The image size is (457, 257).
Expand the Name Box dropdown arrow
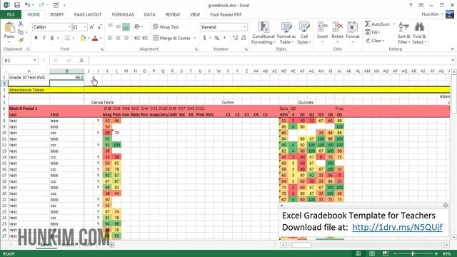(x=35, y=60)
